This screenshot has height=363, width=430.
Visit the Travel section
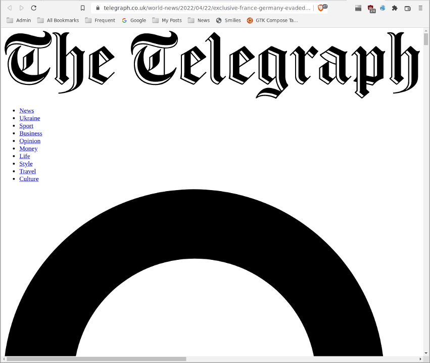(x=27, y=171)
